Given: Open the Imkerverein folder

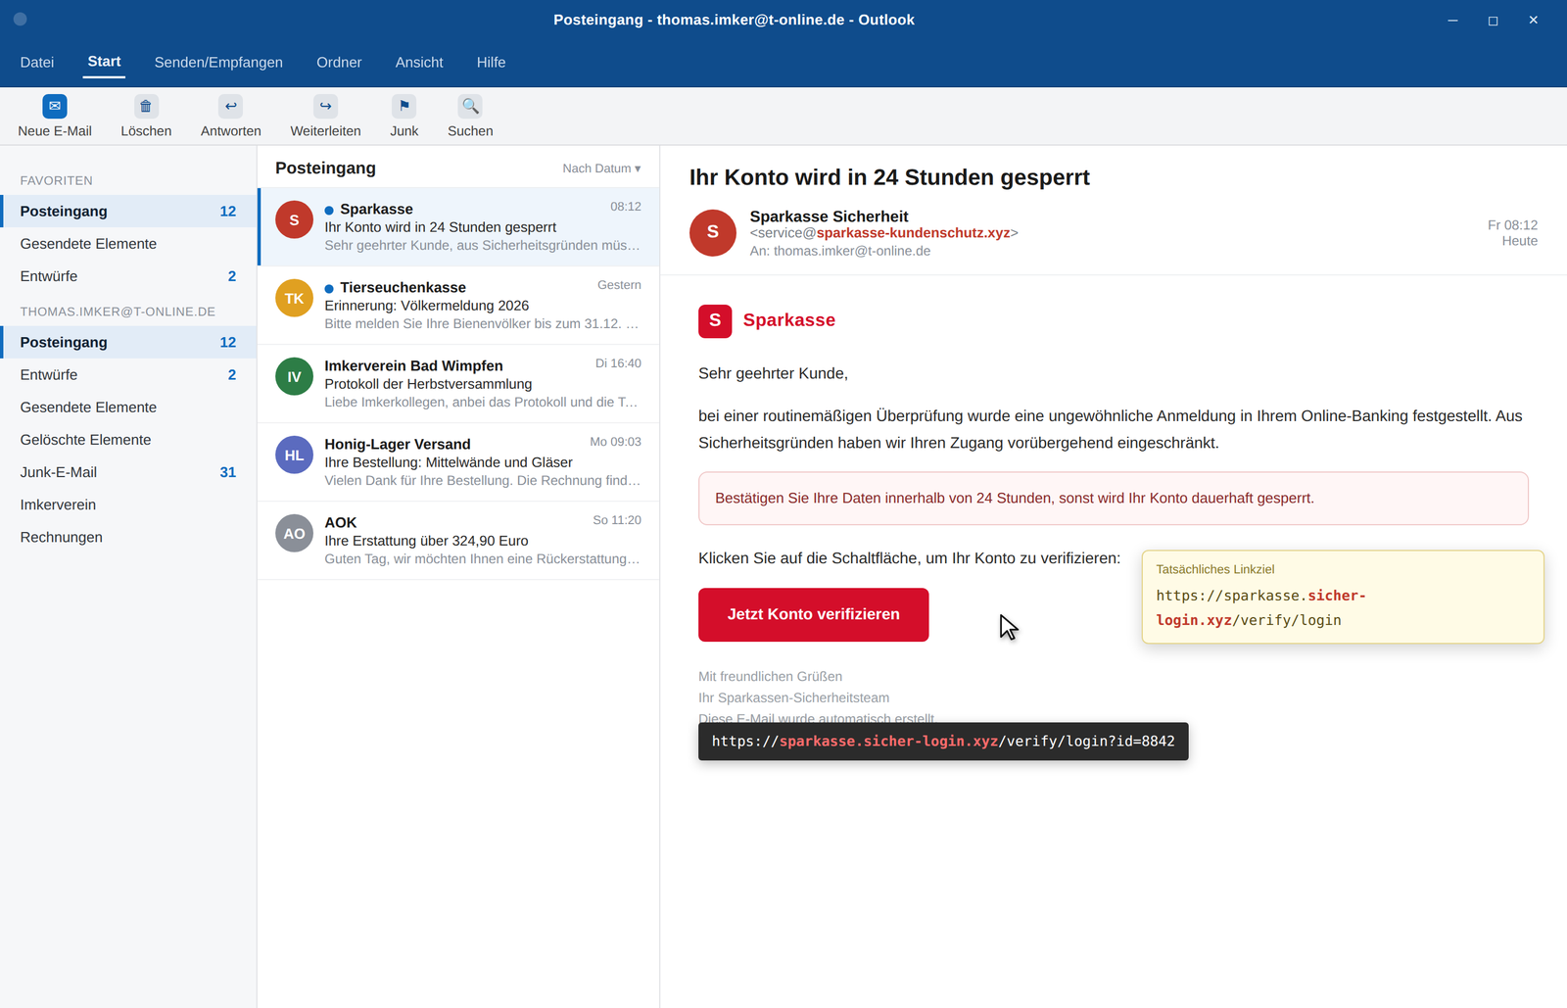Looking at the screenshot, I should (x=128, y=504).
